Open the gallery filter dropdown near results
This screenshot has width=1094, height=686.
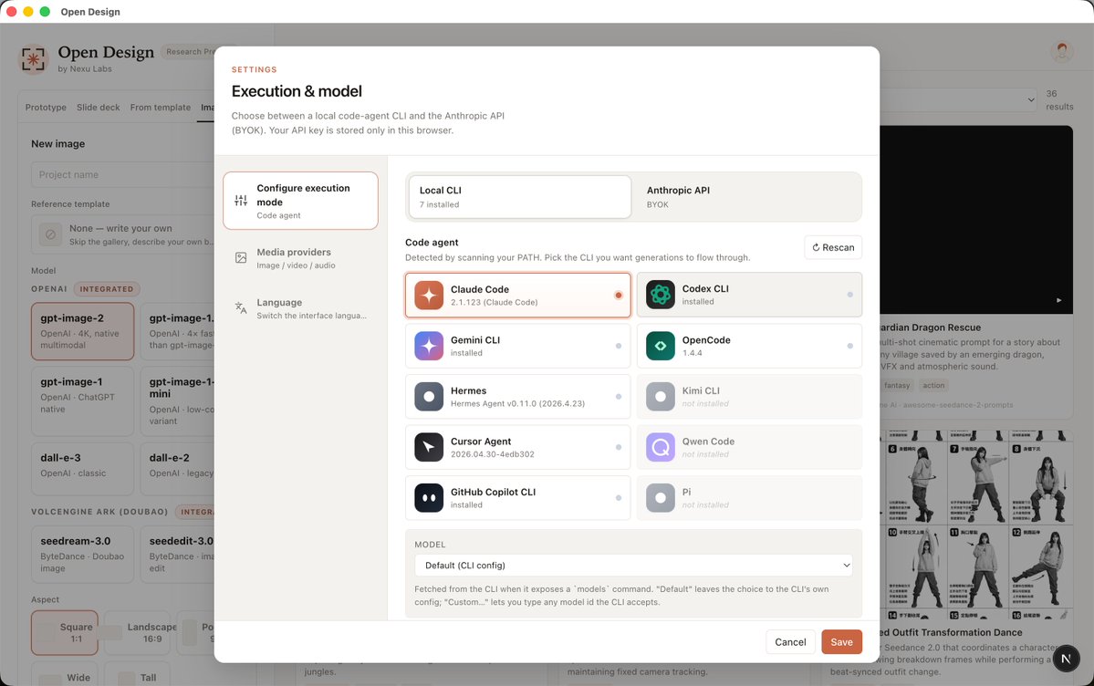pos(959,99)
